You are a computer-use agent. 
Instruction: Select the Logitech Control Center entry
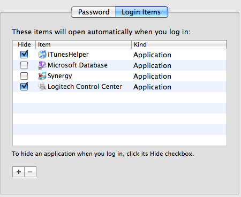point(85,87)
